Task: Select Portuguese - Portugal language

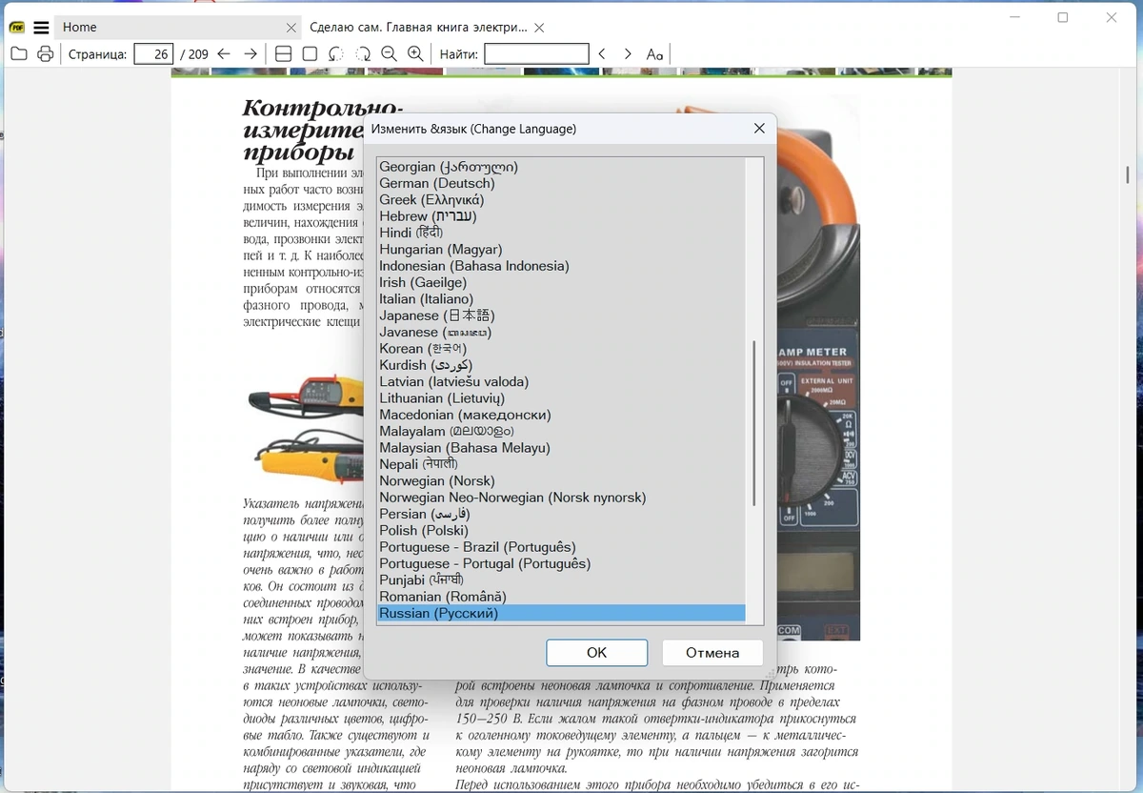Action: click(561, 563)
